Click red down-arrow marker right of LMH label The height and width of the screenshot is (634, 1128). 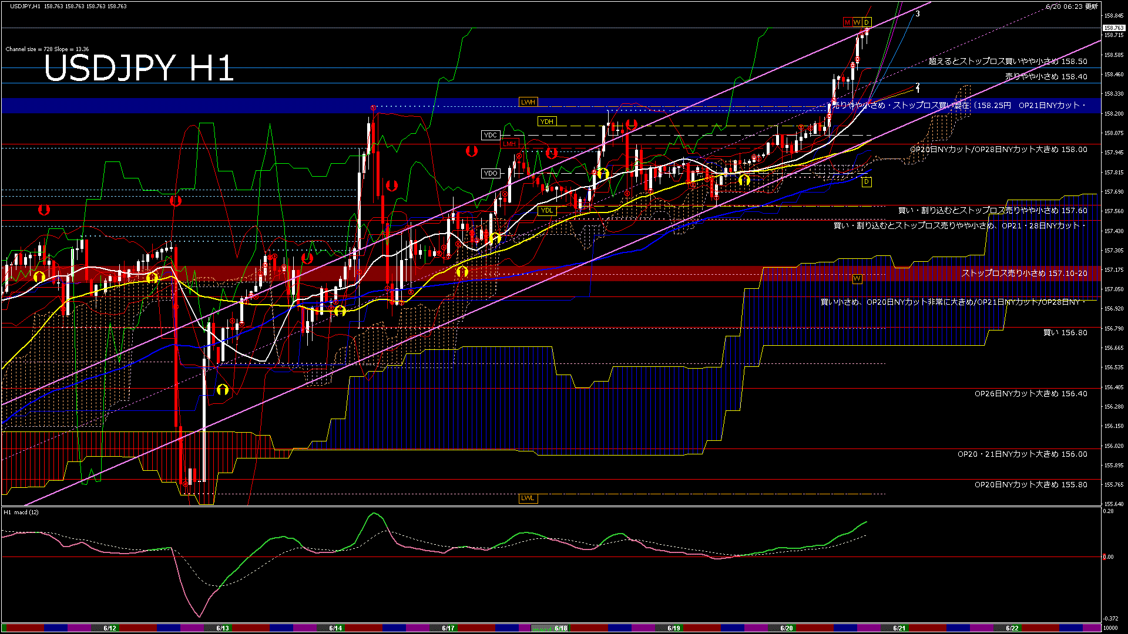[551, 153]
